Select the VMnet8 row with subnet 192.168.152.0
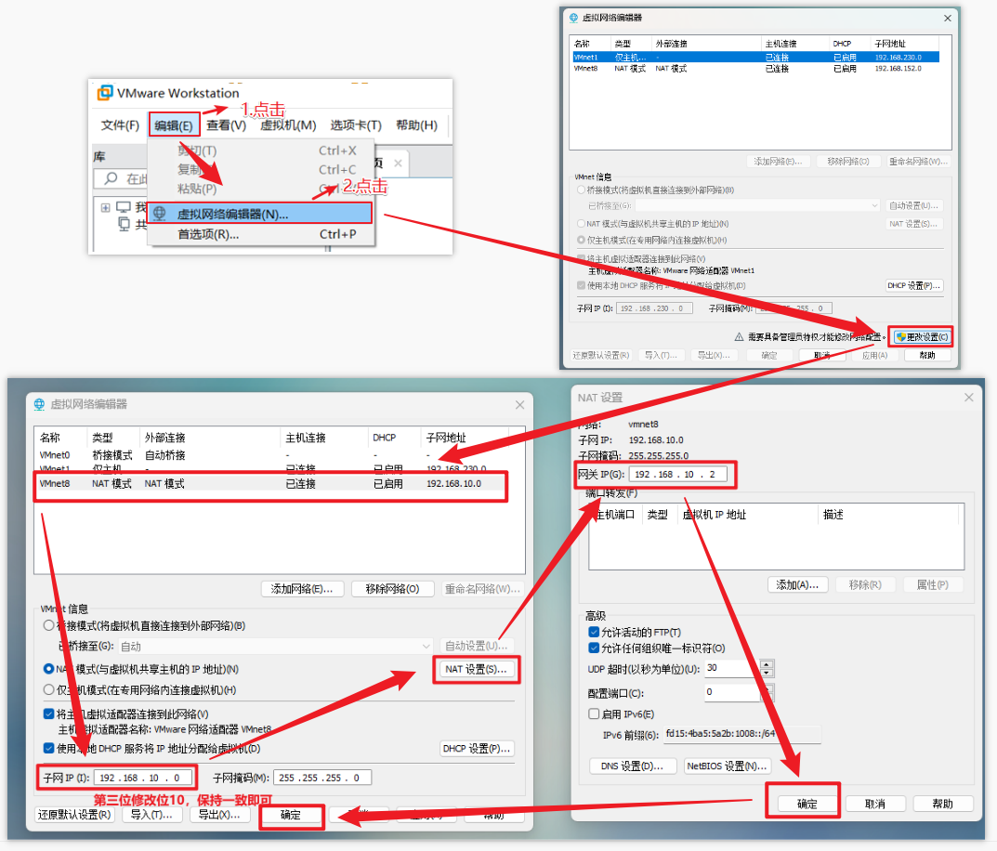This screenshot has height=851, width=997. click(754, 69)
